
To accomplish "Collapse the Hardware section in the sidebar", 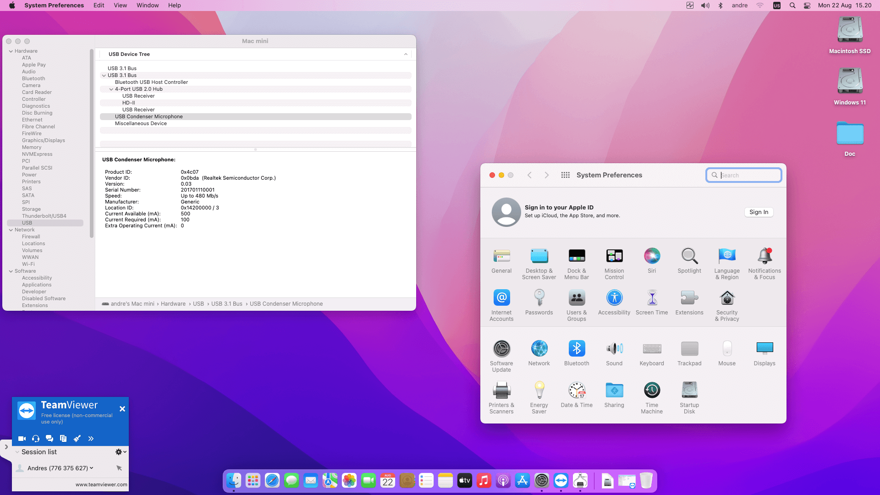I will tap(11, 51).
